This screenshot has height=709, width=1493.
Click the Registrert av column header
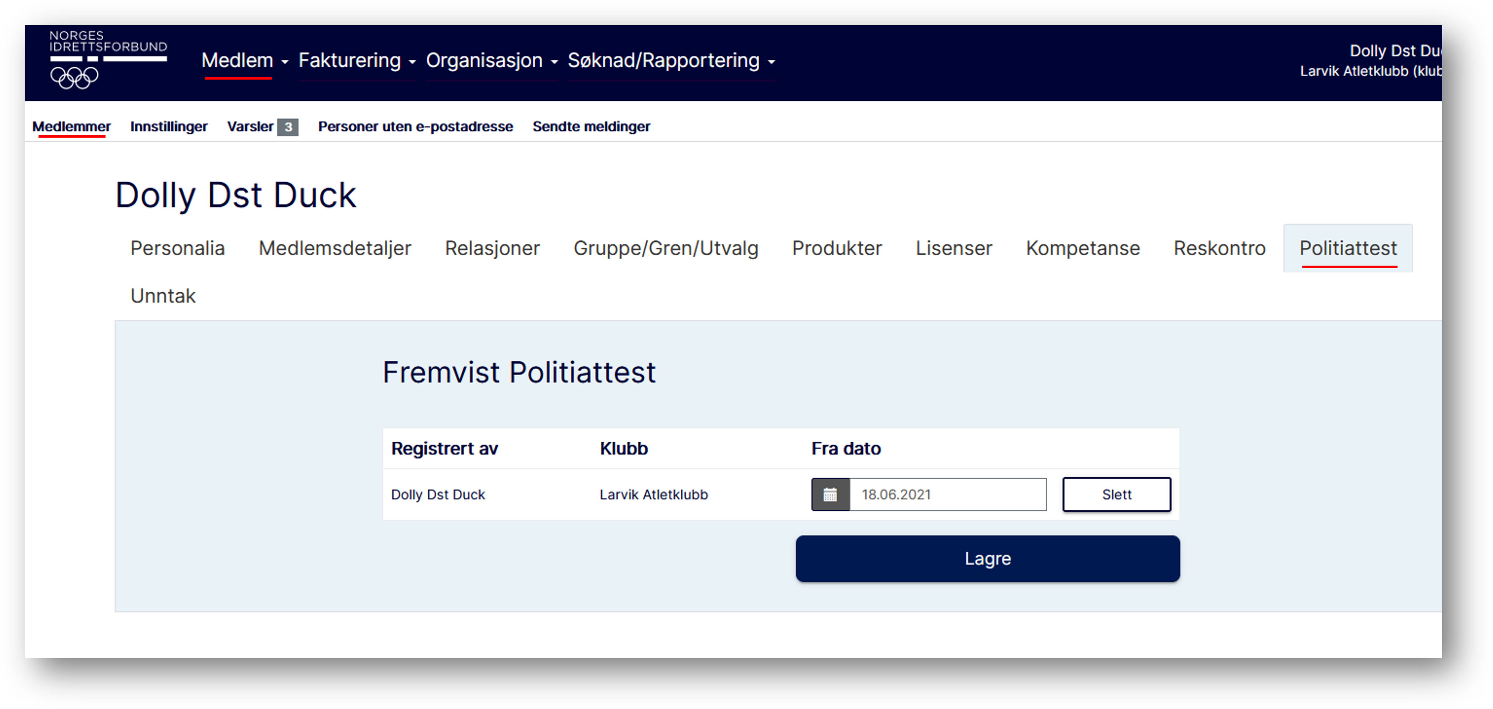tap(445, 448)
